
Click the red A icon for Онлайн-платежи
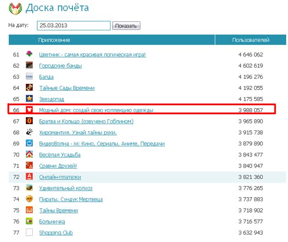coord(29,176)
